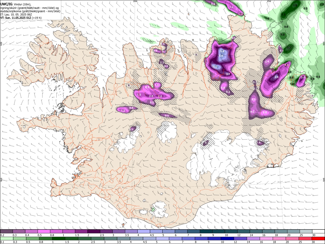This screenshot has width=325, height=244.
Task: Pick the red 30 swatch in the lower legend
Action: tap(318, 238)
